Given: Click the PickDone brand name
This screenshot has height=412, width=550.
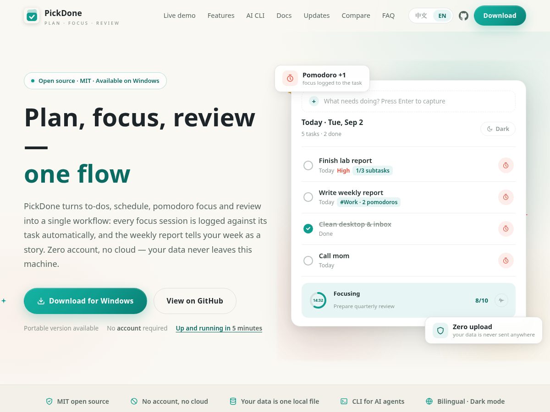Looking at the screenshot, I should 63,13.
